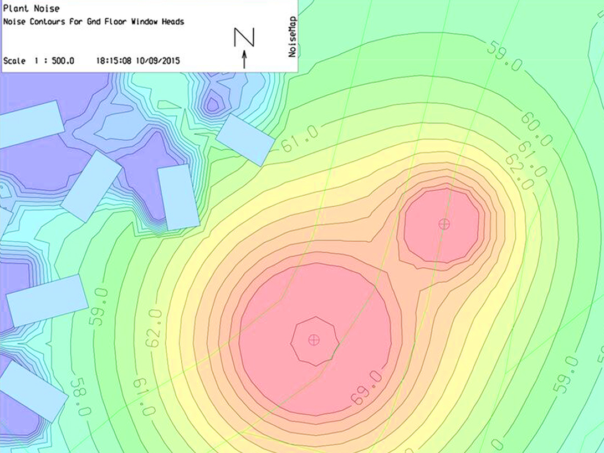Click the 18:15:08 10/09/2015 timestamp
This screenshot has height=453, width=604.
point(136,61)
